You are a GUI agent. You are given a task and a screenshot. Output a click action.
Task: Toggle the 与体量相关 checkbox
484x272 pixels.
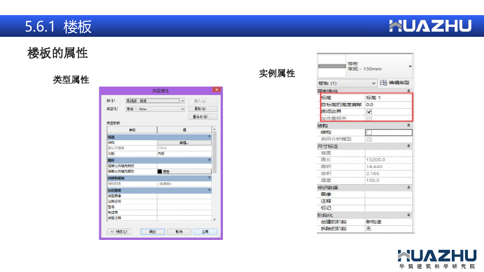click(x=369, y=118)
